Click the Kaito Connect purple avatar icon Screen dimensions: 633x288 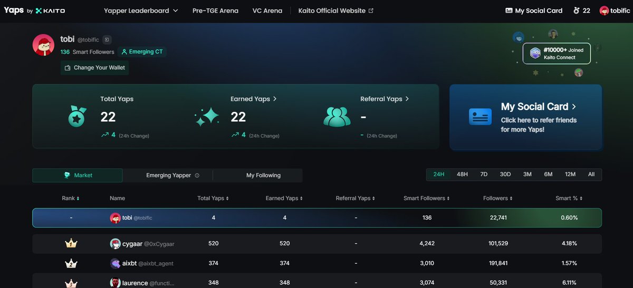535,53
